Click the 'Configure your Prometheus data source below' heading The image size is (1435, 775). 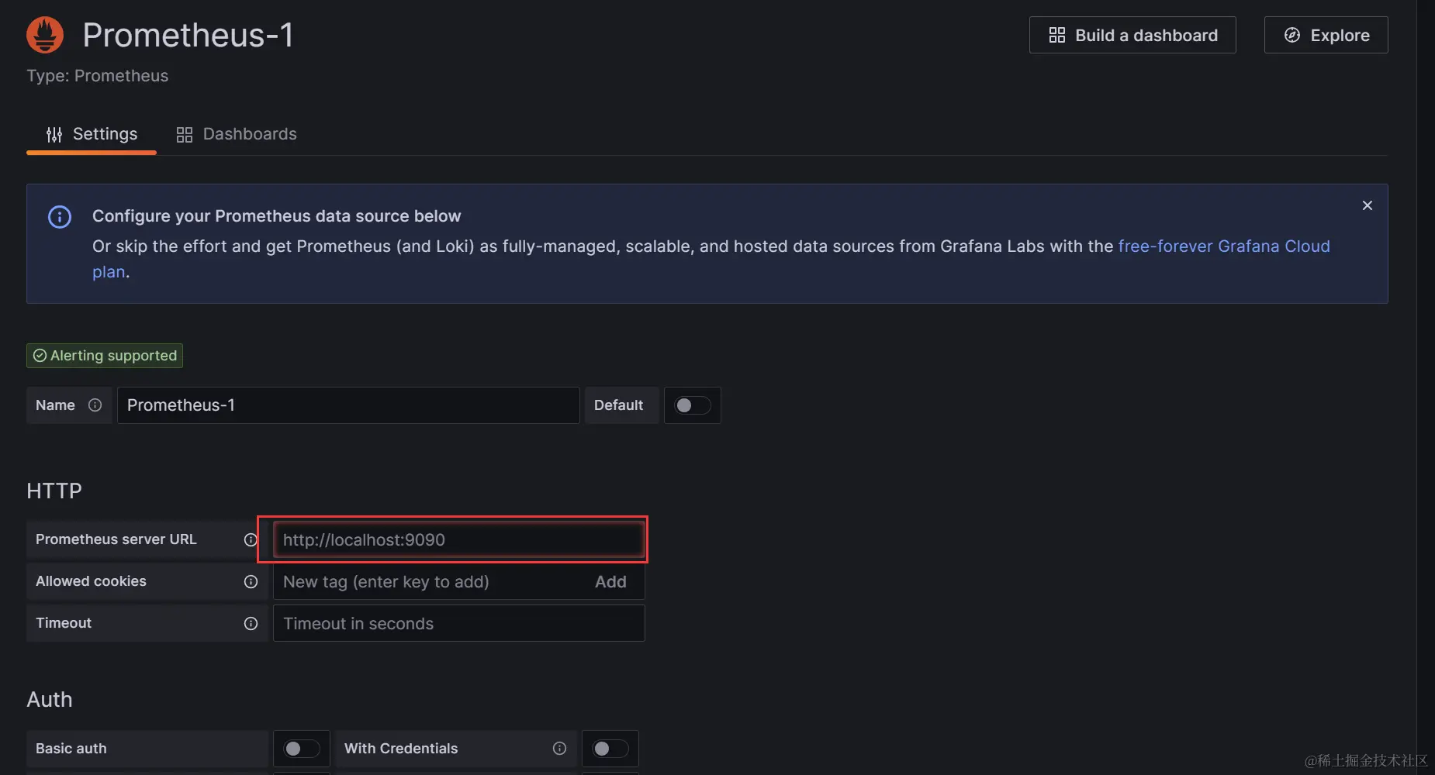[x=277, y=216]
